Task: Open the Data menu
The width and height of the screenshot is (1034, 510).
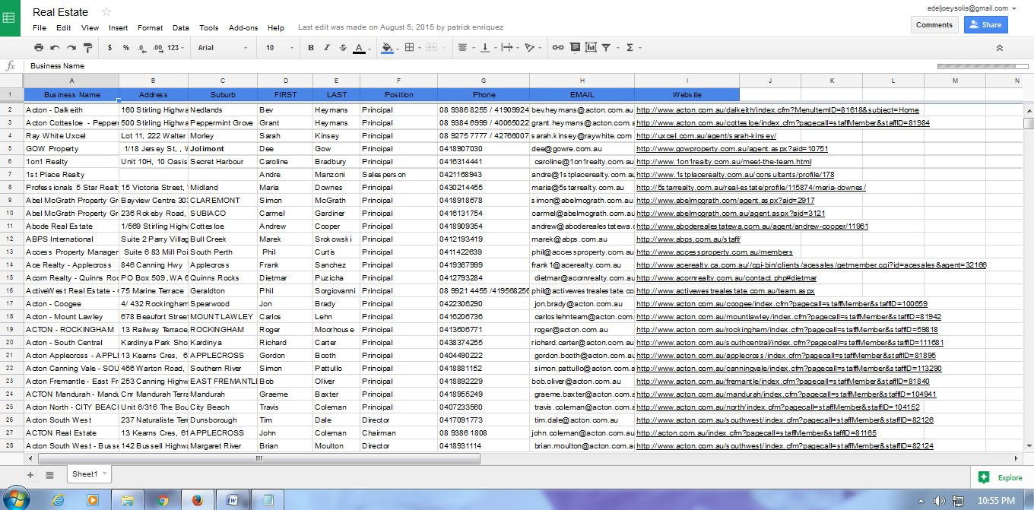Action: 180,27
